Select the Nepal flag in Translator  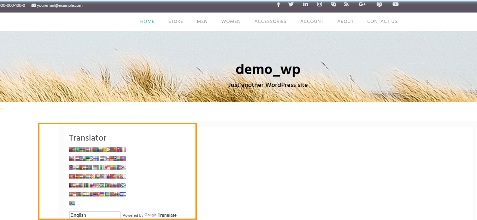click(x=123, y=176)
